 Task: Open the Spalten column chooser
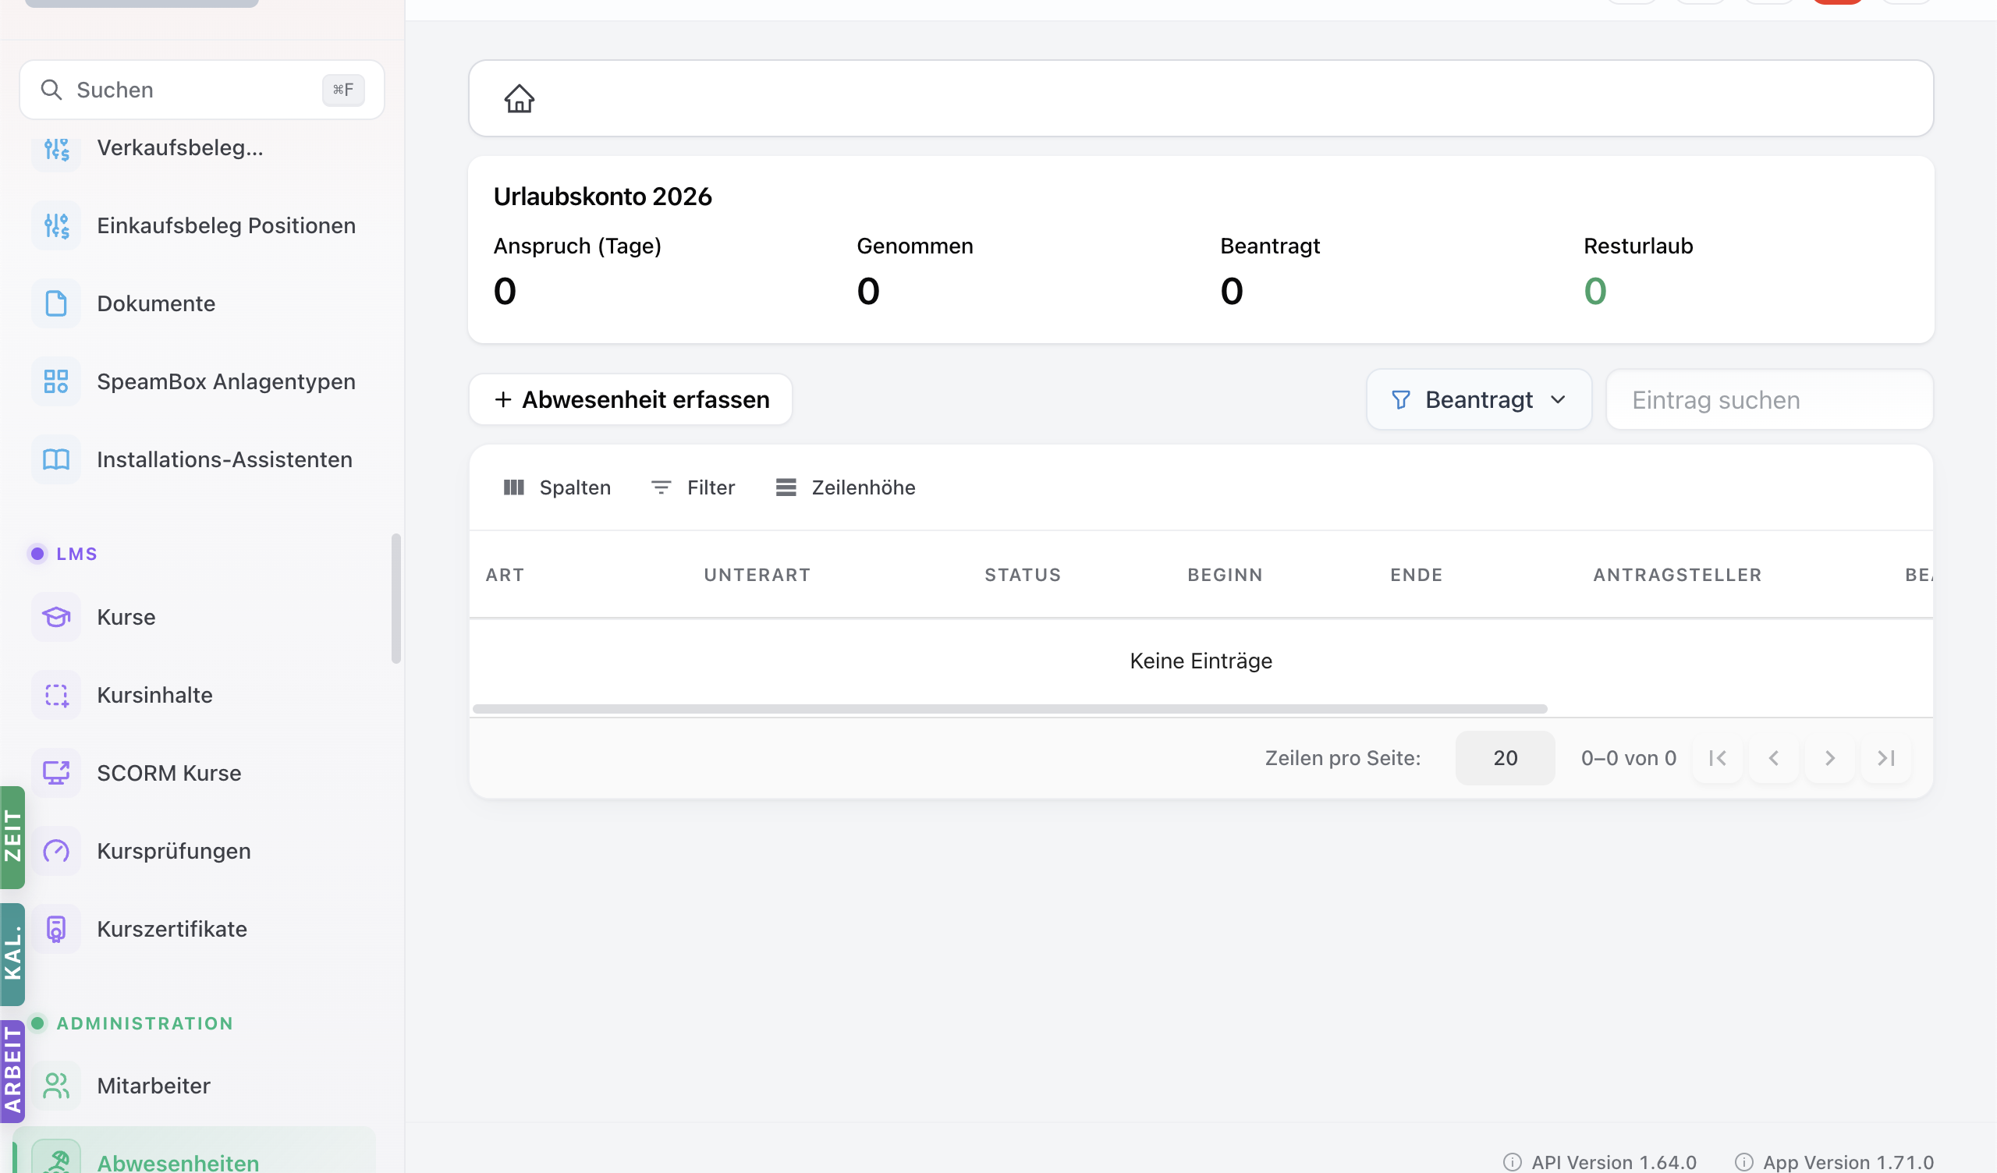[557, 487]
